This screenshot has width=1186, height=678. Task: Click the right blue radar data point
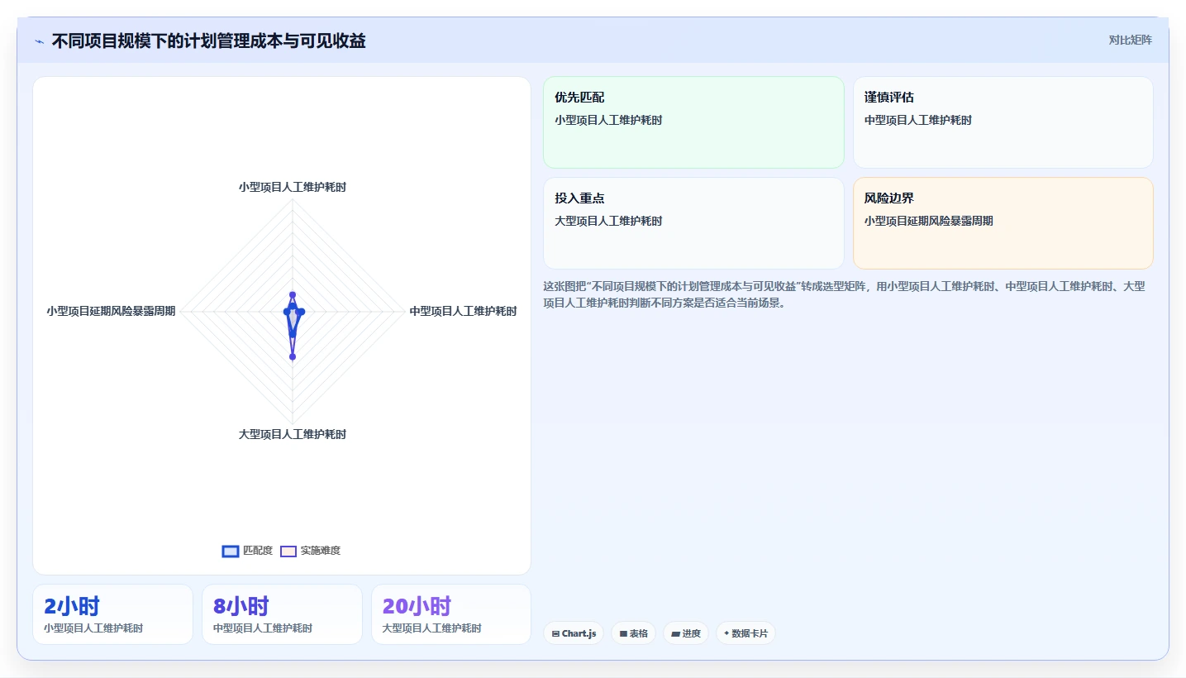(x=302, y=312)
